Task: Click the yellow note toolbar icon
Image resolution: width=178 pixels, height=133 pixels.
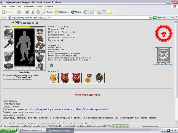Action: (x=110, y=12)
